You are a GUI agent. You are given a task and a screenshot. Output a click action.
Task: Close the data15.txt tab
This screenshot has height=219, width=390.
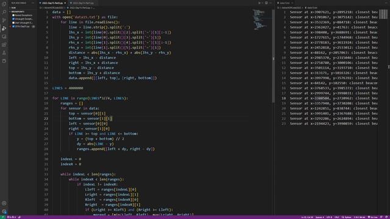pyautogui.click(x=292, y=3)
